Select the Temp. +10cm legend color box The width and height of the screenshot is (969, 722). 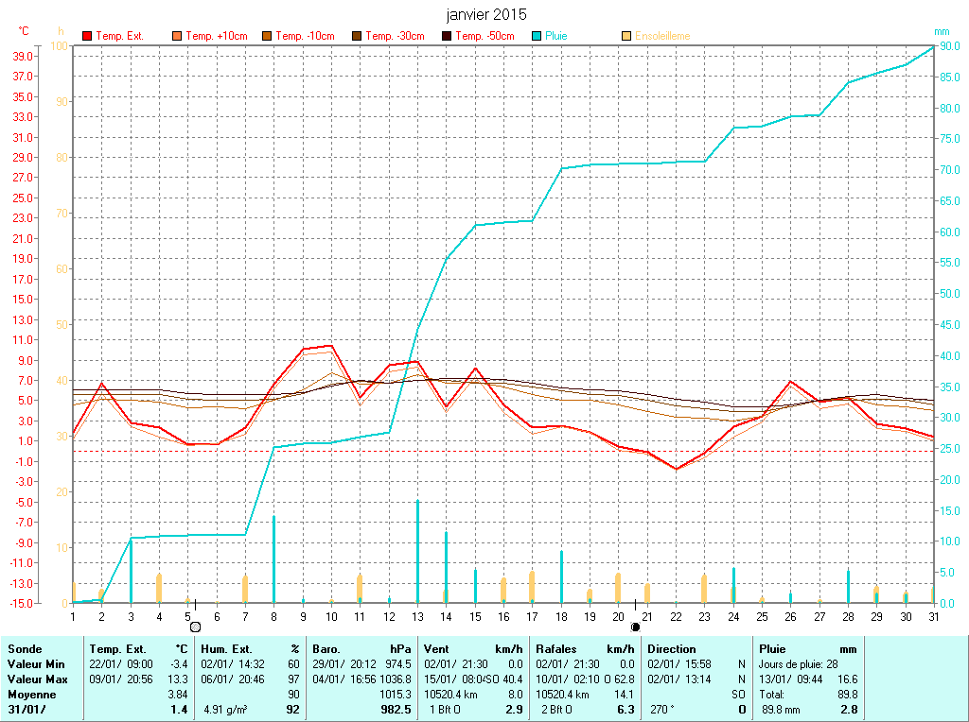(177, 36)
